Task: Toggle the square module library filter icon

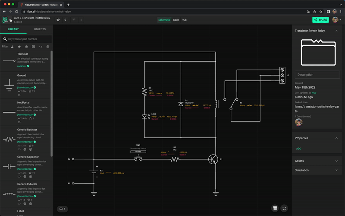Action: click(x=34, y=47)
